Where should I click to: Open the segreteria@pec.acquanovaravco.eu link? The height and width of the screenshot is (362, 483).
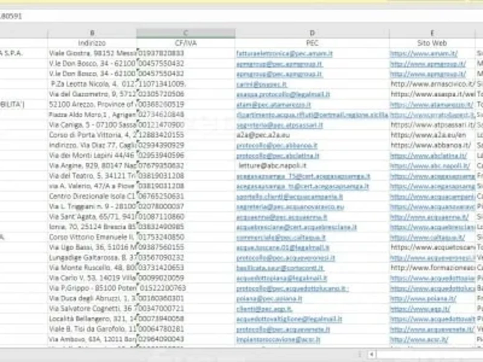290,207
